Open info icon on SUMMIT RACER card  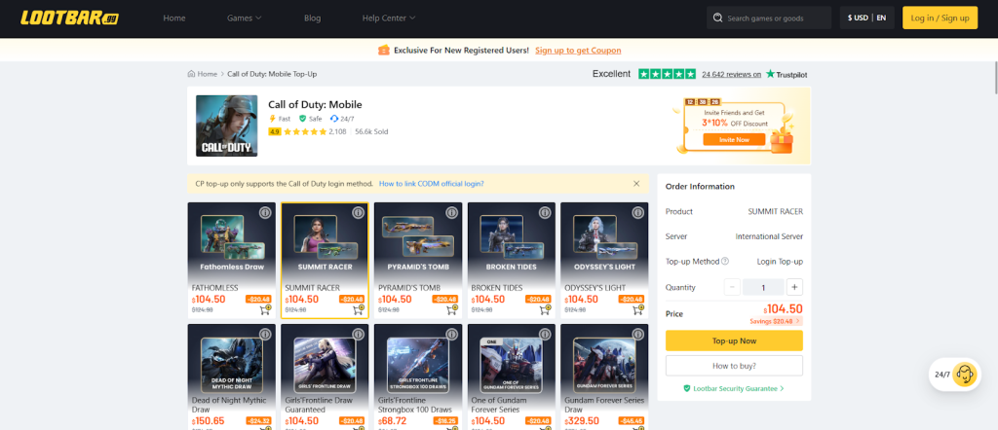359,213
